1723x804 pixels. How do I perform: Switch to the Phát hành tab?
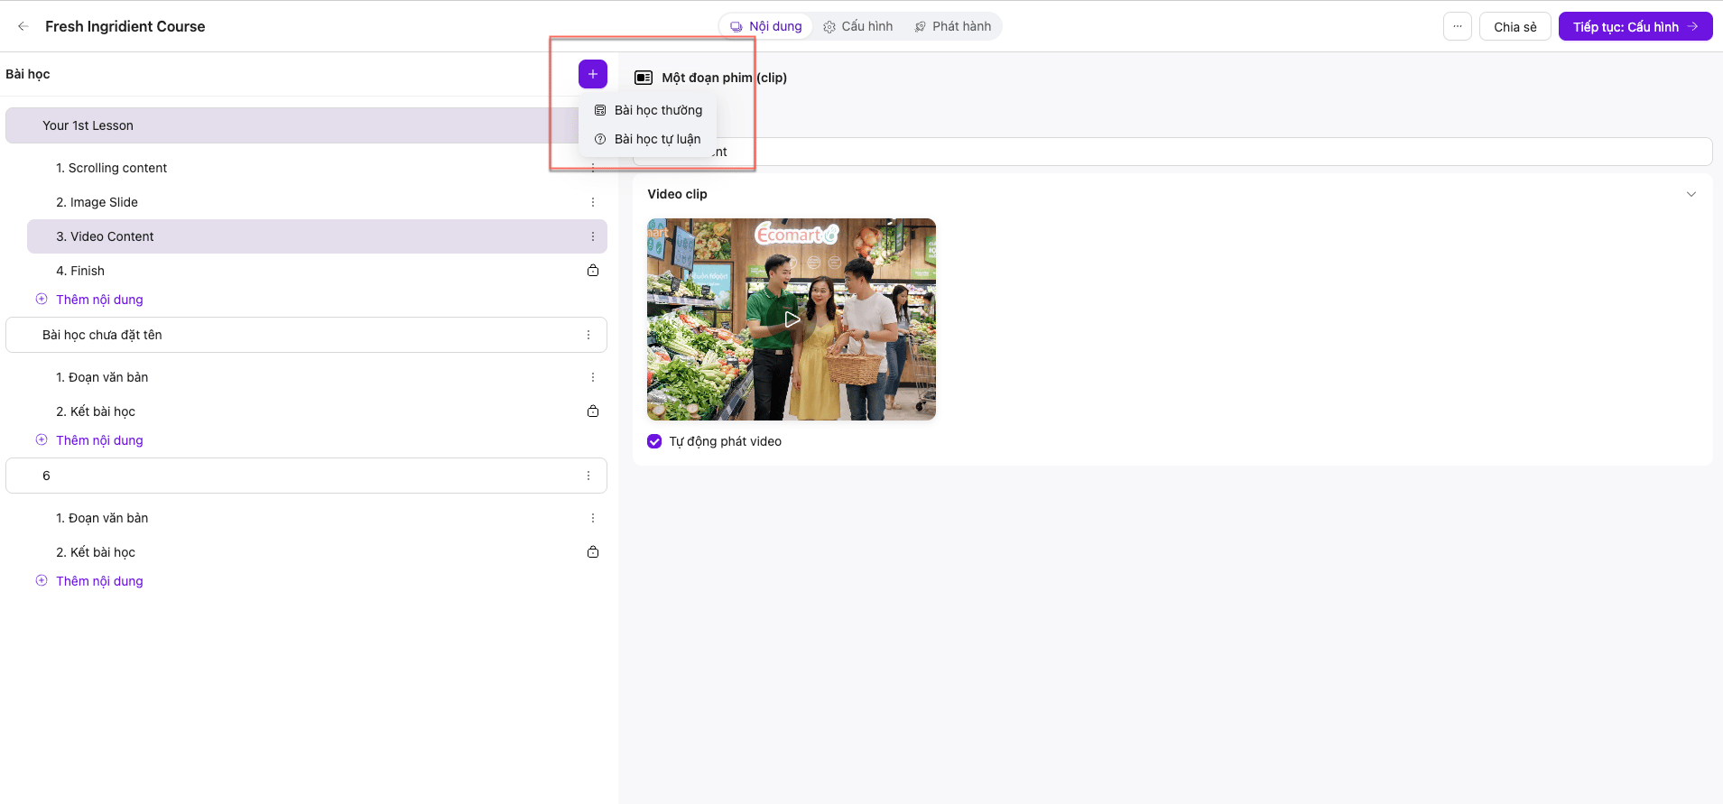[x=953, y=26]
